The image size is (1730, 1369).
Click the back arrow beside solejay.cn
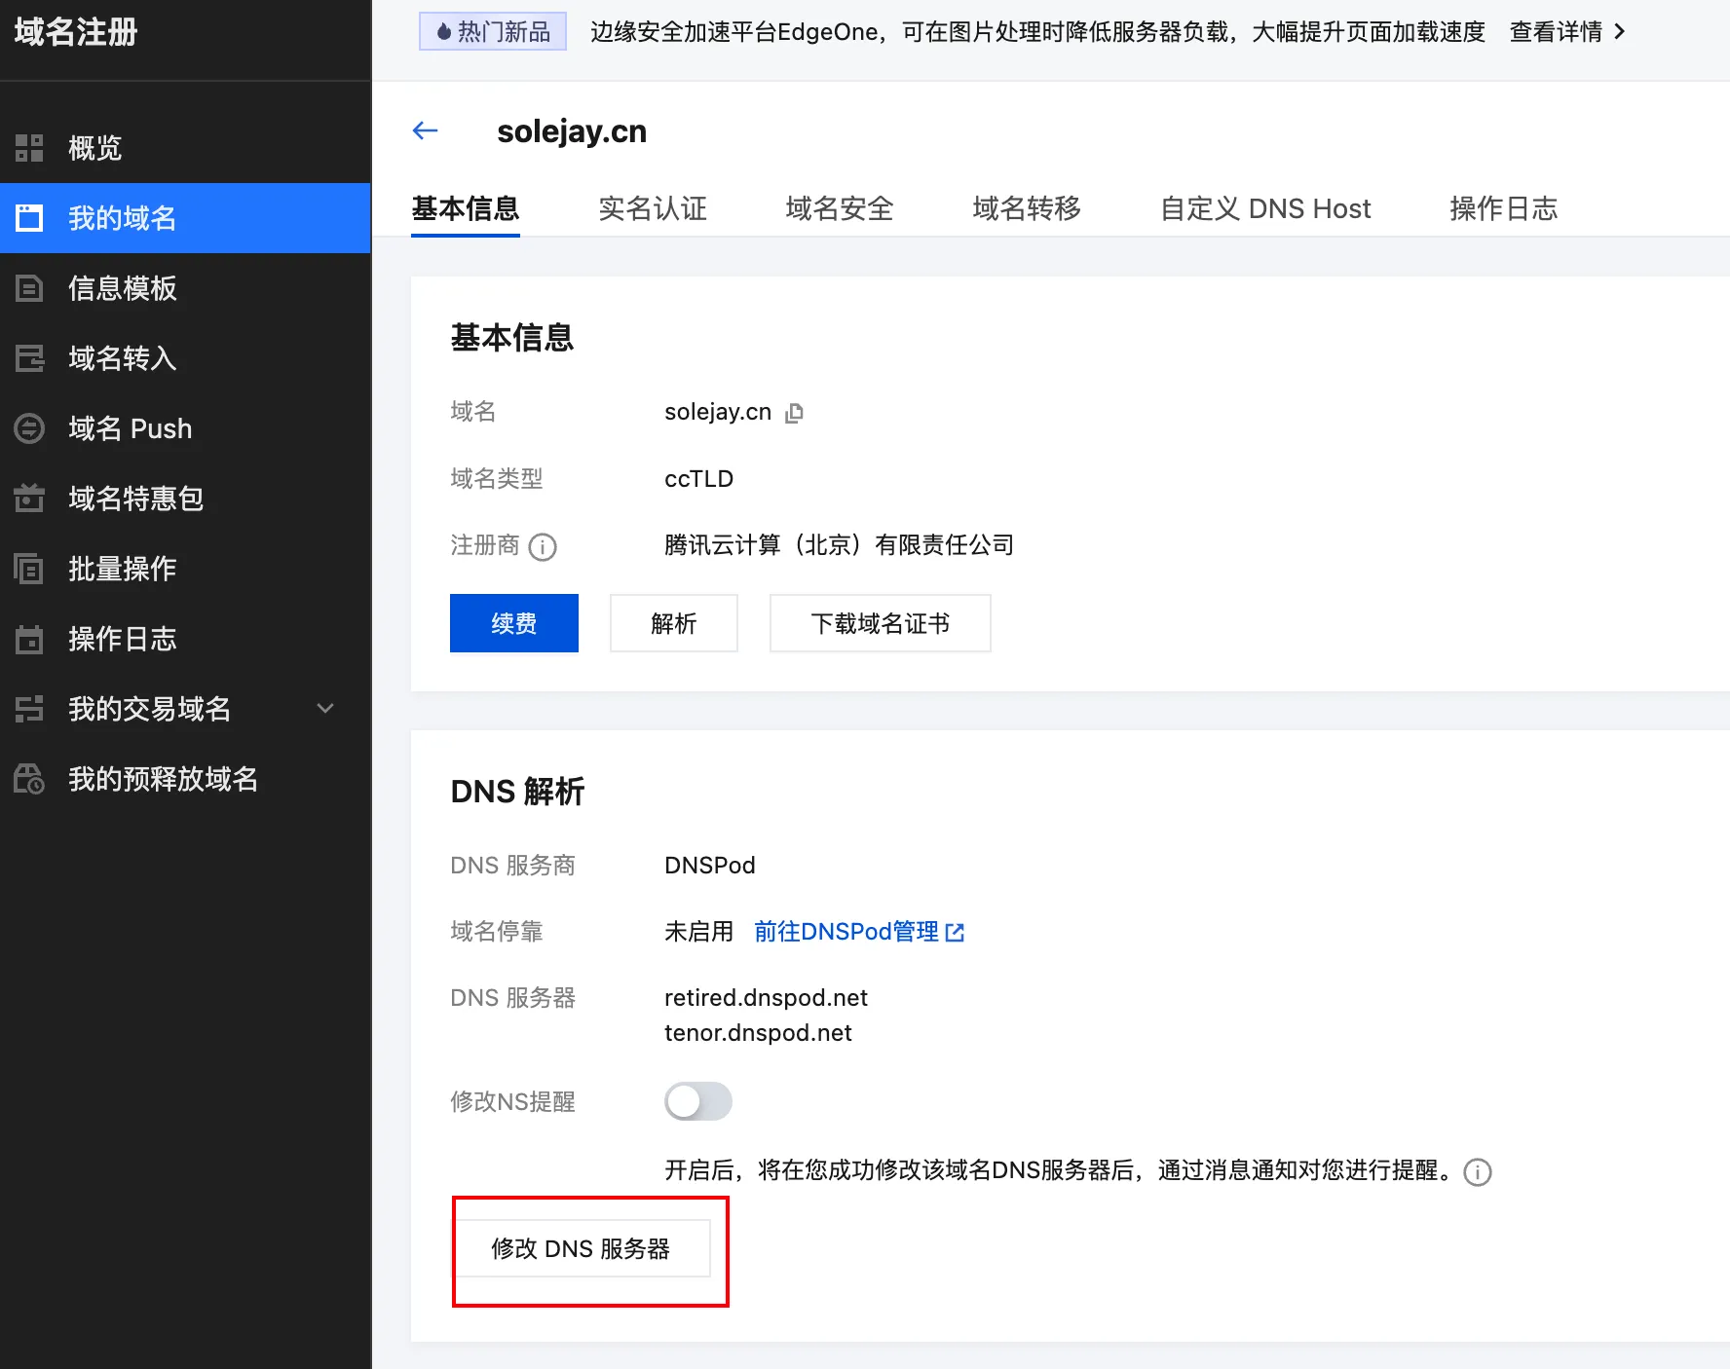point(425,130)
